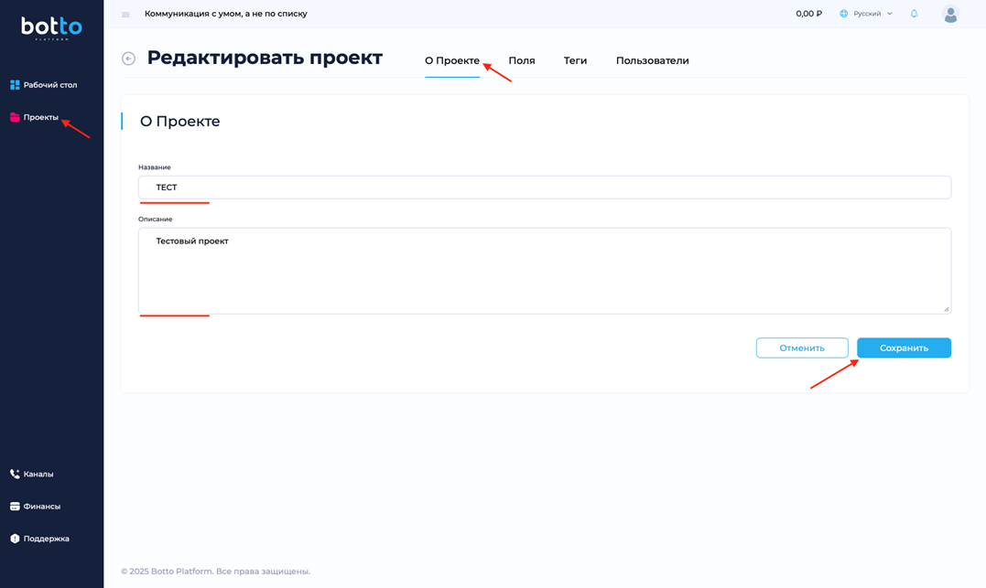
Task: Click the back arrow near Редактировать проект
Action: 127,58
